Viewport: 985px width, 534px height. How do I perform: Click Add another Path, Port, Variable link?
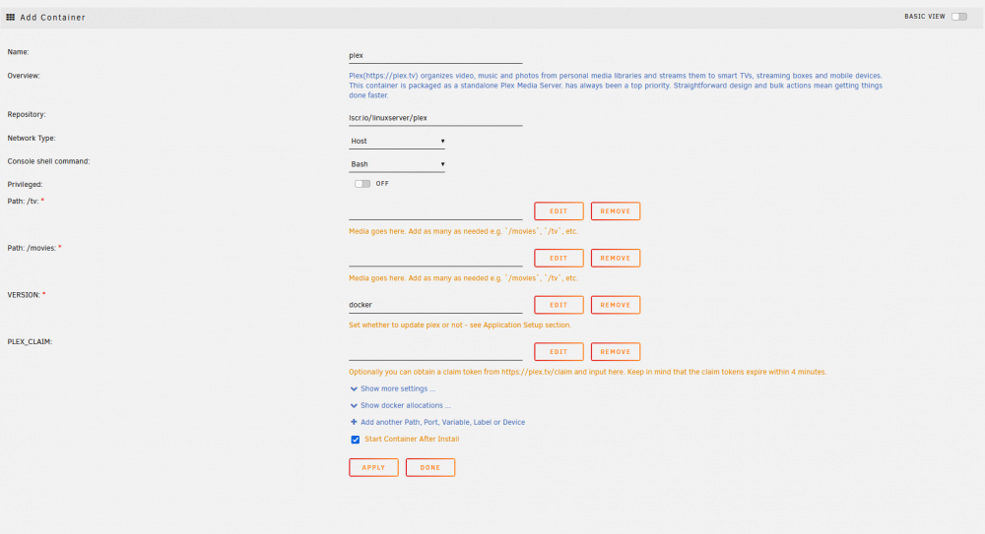pyautogui.click(x=442, y=422)
